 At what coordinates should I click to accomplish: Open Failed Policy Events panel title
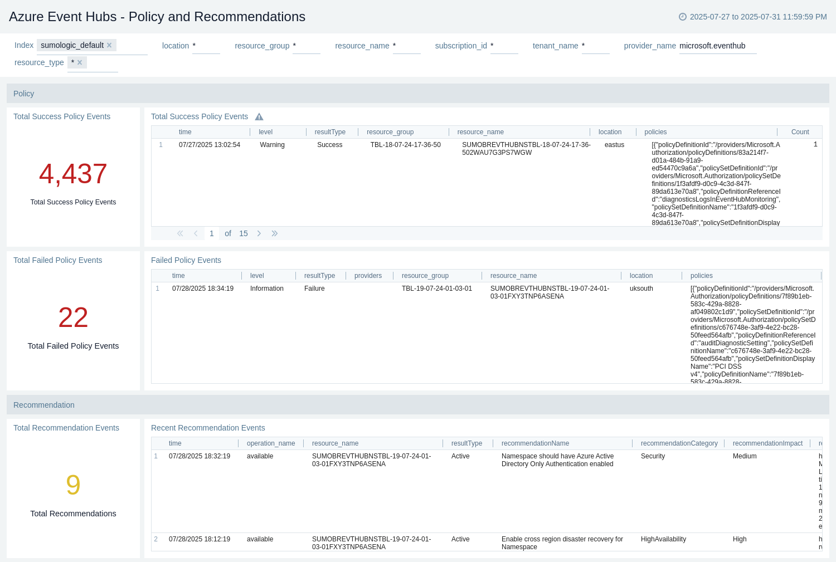[186, 260]
